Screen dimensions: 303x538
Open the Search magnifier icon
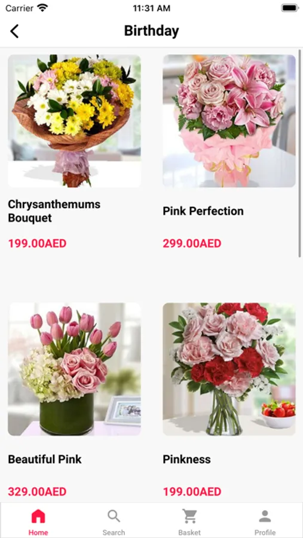coord(114,516)
